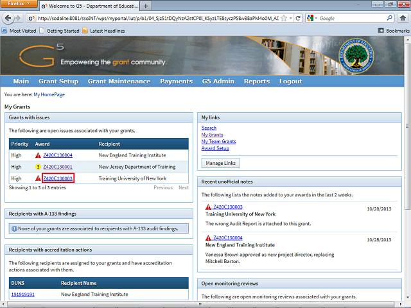
Task: Click the Most Visited bookmark icon
Action: coord(4,31)
